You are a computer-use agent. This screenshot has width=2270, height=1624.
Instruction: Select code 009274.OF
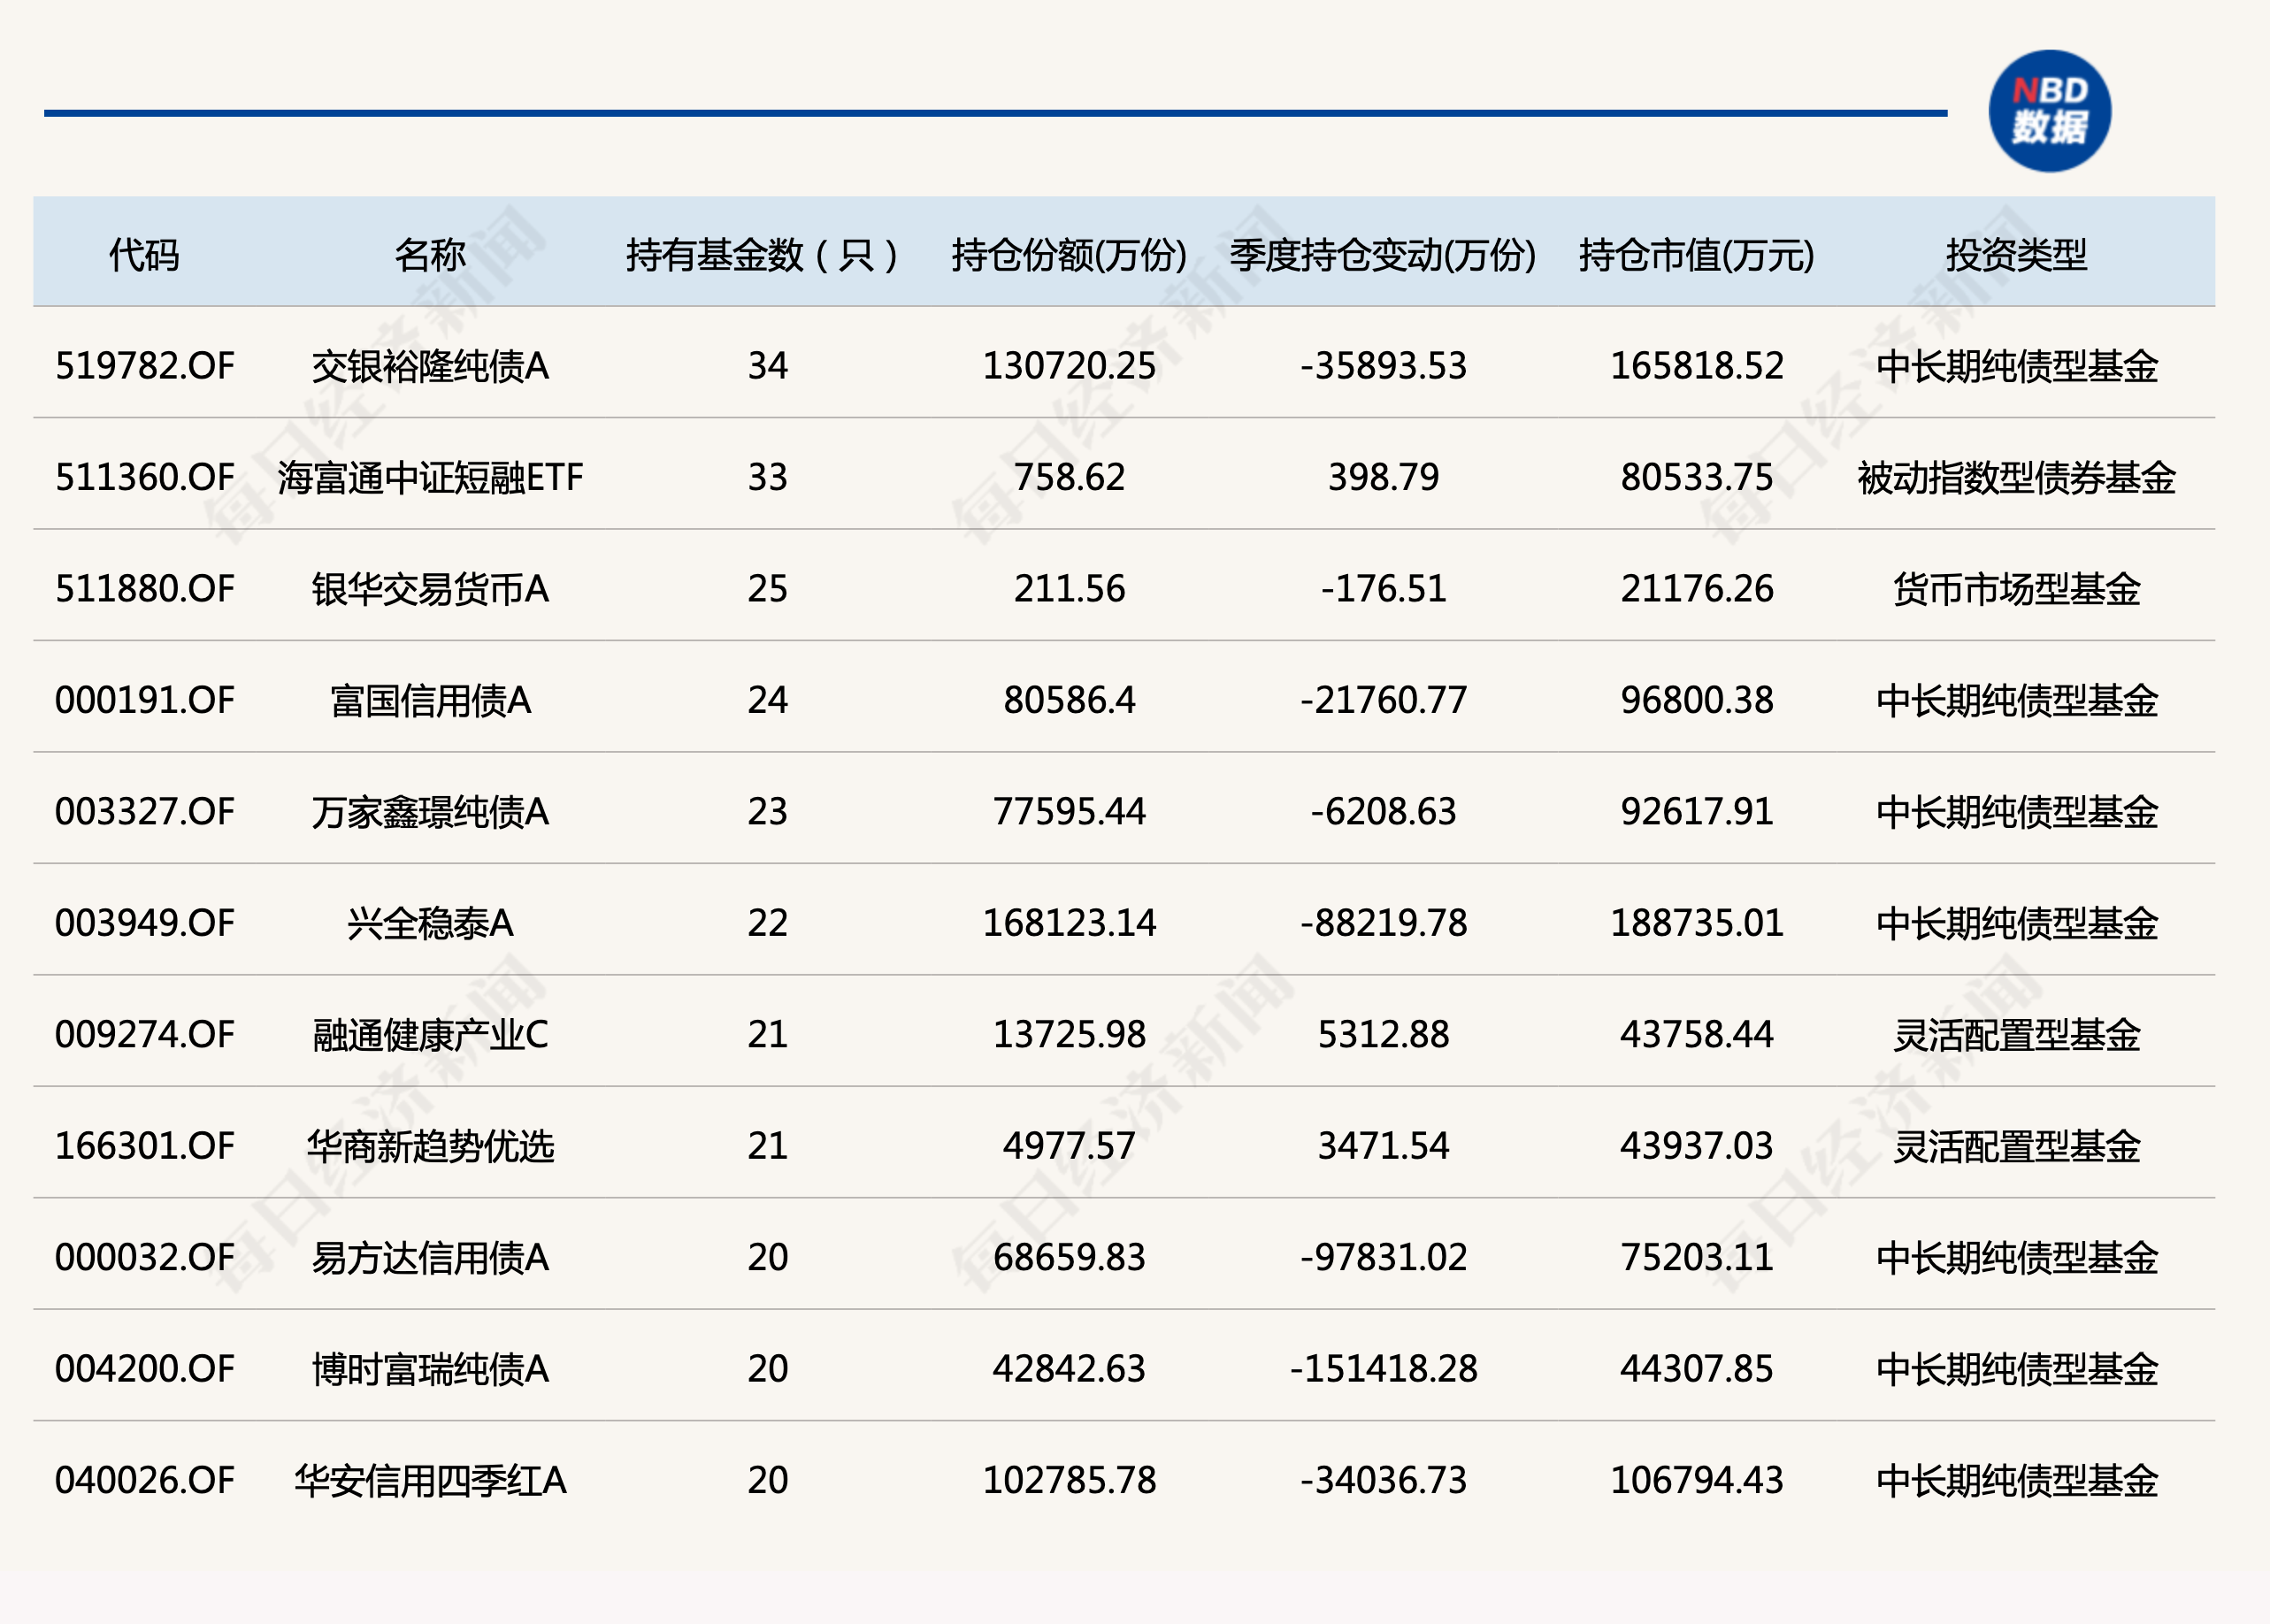(144, 1034)
